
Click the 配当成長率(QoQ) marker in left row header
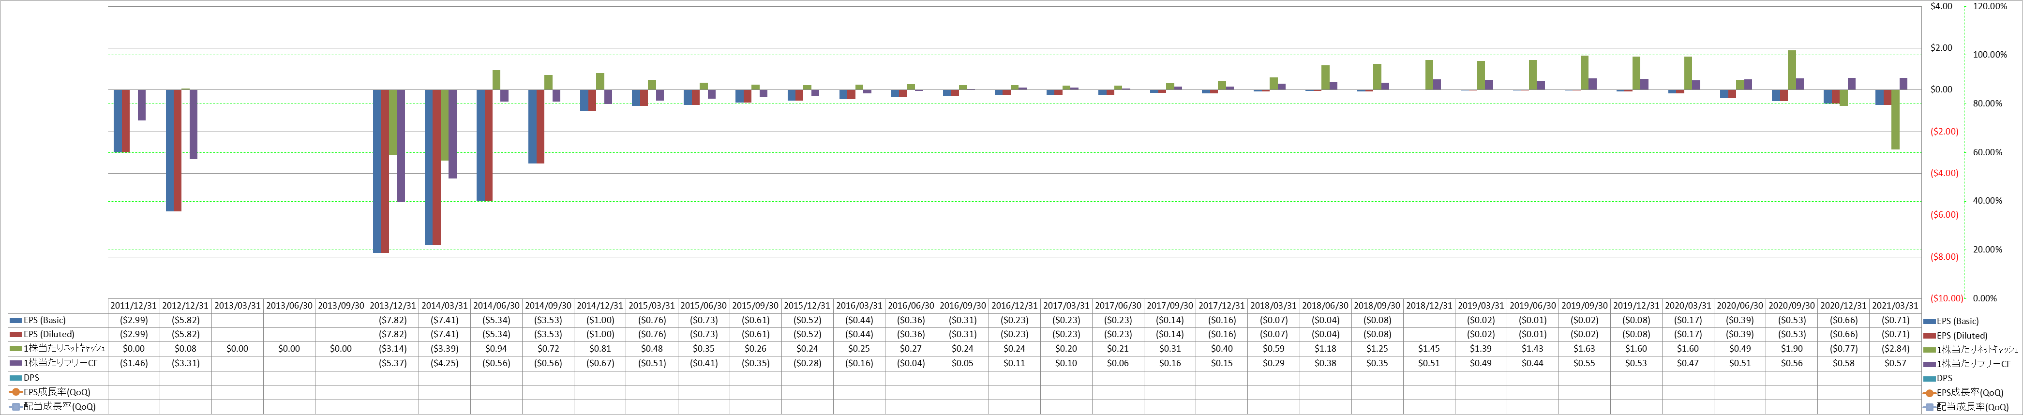coord(15,406)
